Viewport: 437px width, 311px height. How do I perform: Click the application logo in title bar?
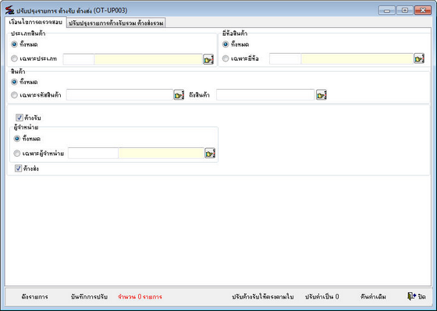[9, 10]
